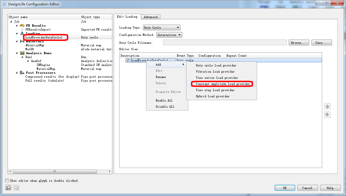The image size is (346, 196).
Task: Click the Duty Cycle Filename input field
Action: tap(225, 43)
